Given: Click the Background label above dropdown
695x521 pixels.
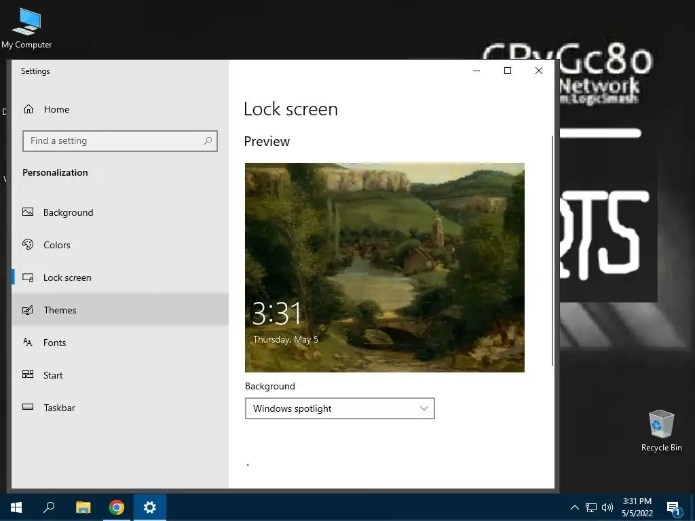Looking at the screenshot, I should (x=270, y=386).
